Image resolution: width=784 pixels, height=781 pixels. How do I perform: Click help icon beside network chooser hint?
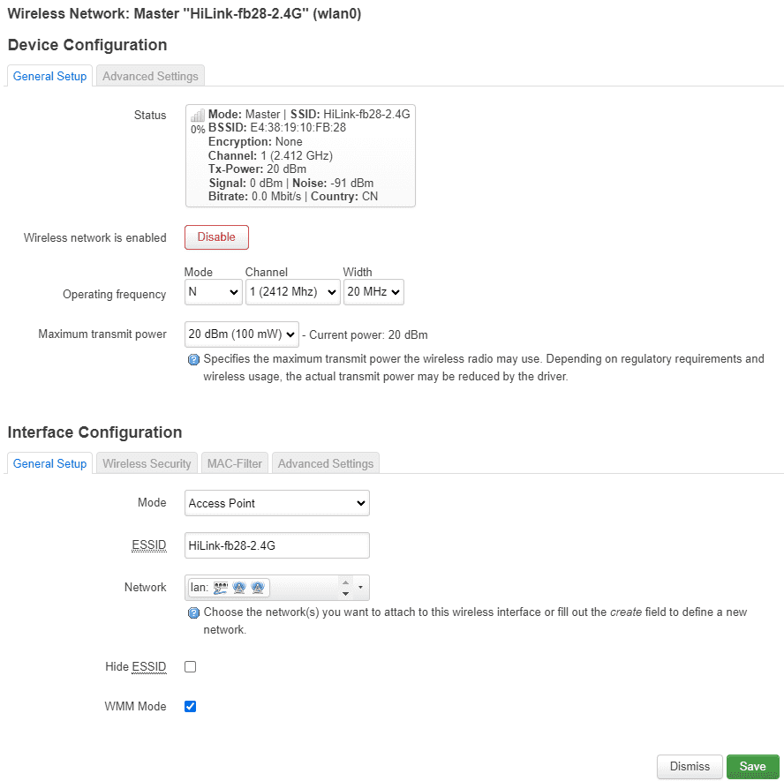click(193, 612)
